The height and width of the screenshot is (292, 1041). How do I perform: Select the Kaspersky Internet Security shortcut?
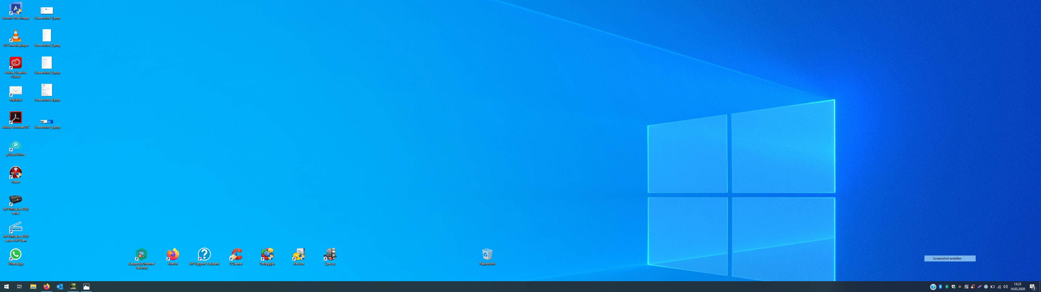click(x=141, y=254)
